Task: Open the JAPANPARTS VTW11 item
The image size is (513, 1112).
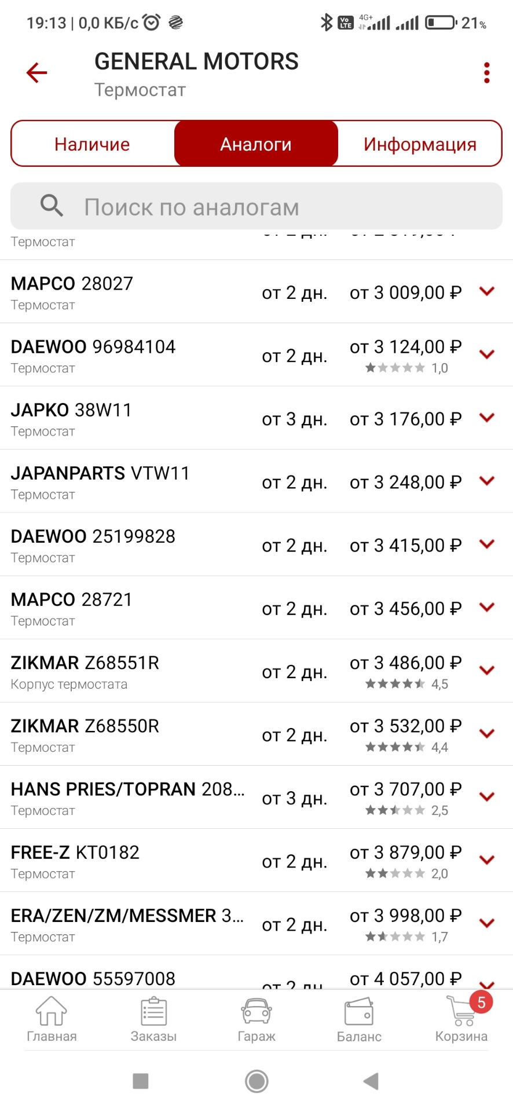Action: pyautogui.click(x=256, y=481)
